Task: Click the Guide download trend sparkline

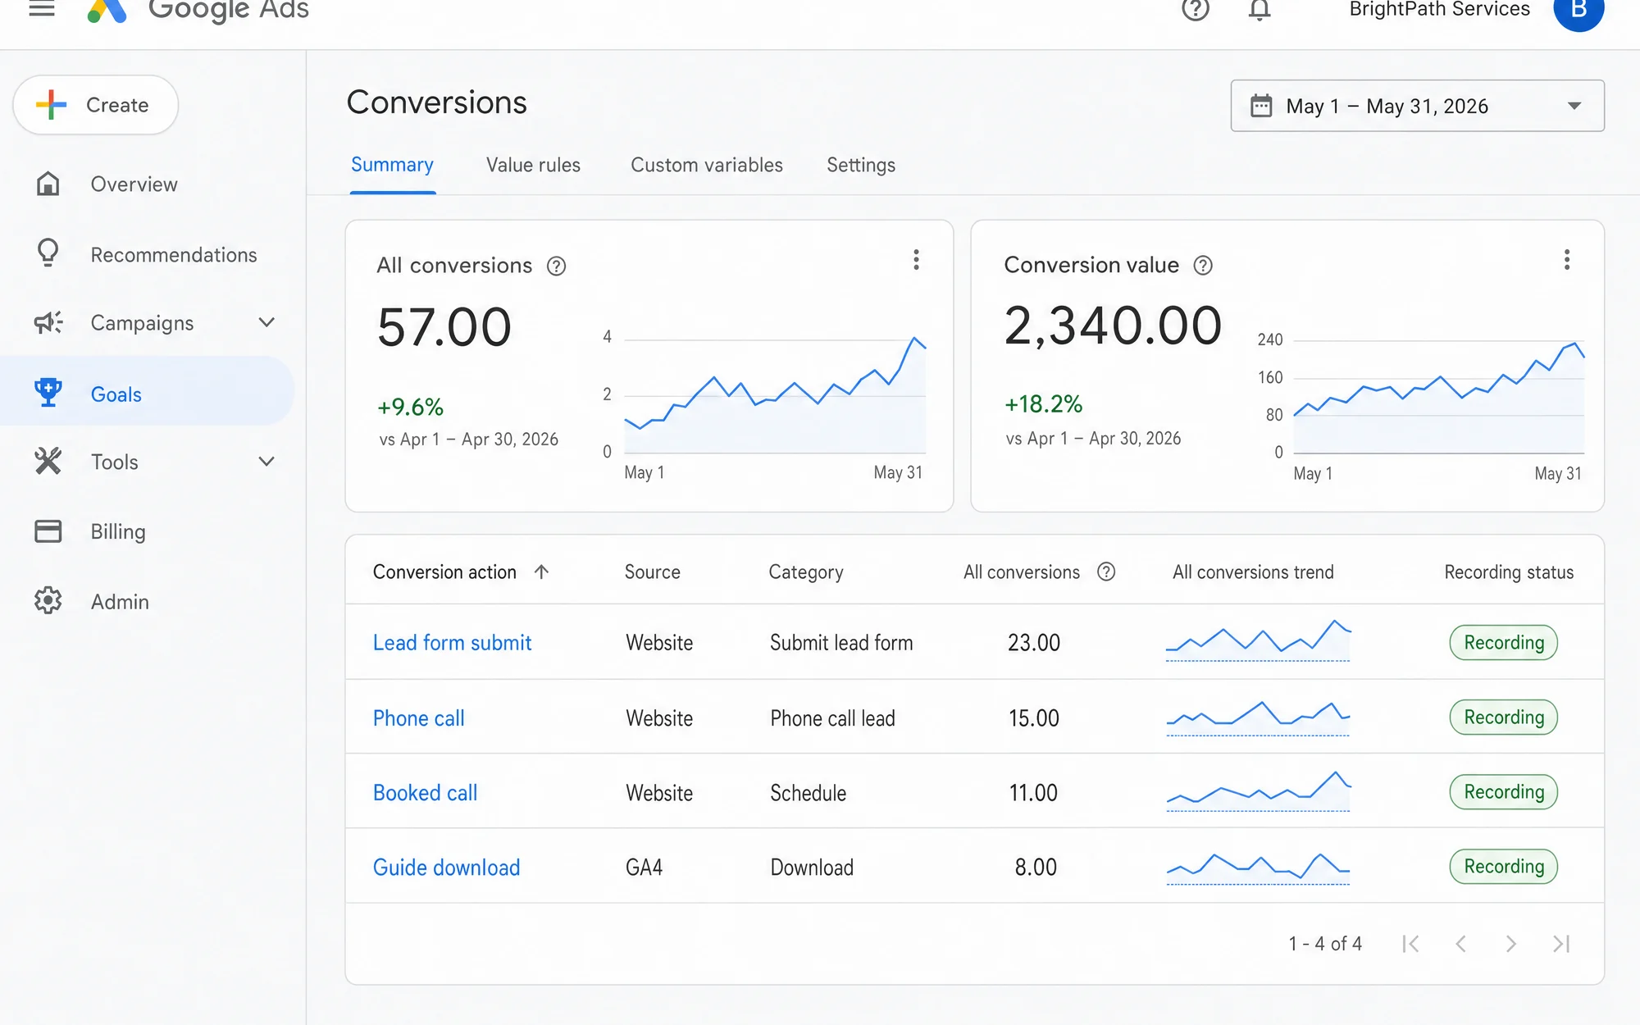Action: [1258, 868]
